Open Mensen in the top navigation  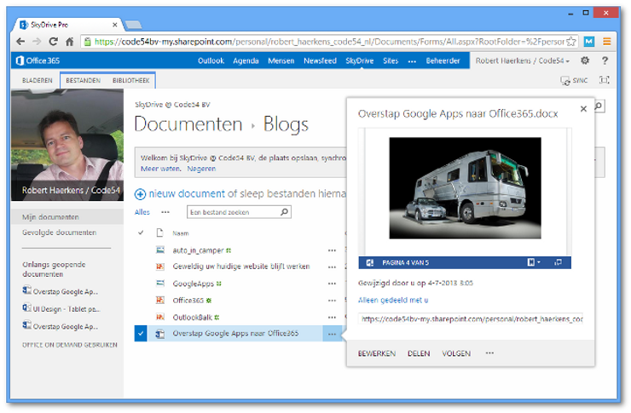tap(281, 60)
